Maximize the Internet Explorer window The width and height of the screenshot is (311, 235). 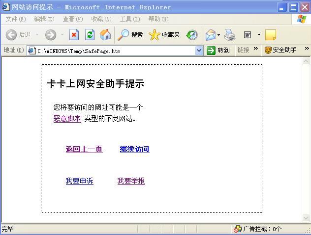pos(293,7)
